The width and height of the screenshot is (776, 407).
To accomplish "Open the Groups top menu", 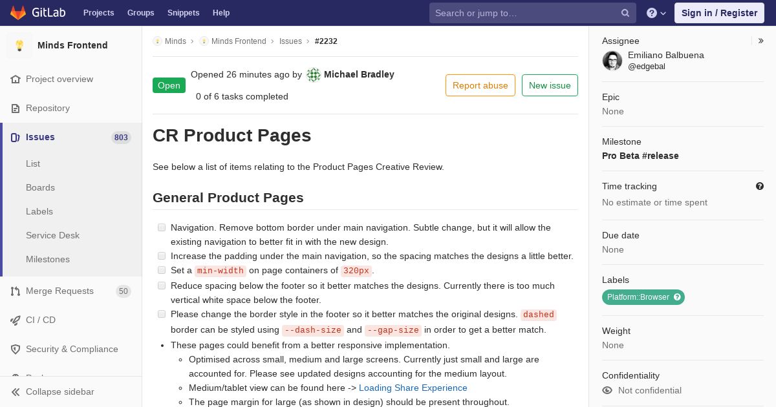I will click(140, 13).
